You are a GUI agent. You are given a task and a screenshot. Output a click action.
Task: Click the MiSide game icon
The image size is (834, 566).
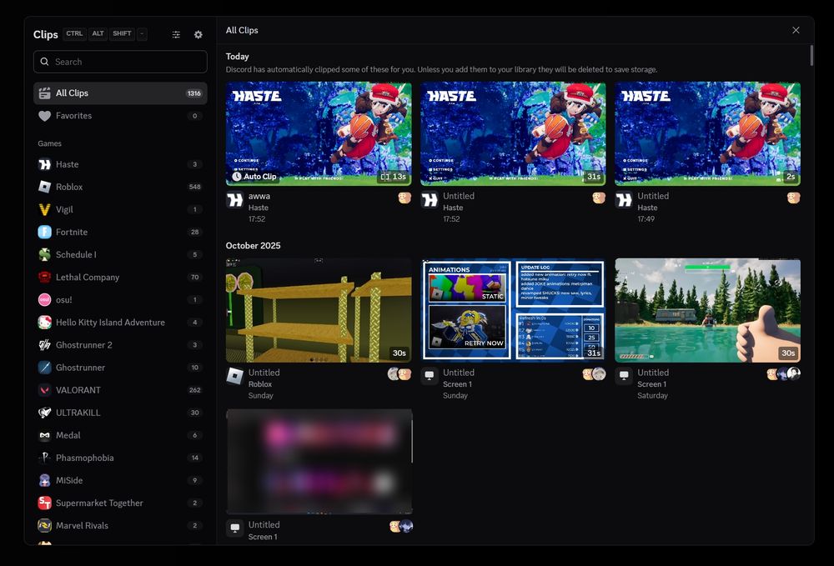pos(45,480)
